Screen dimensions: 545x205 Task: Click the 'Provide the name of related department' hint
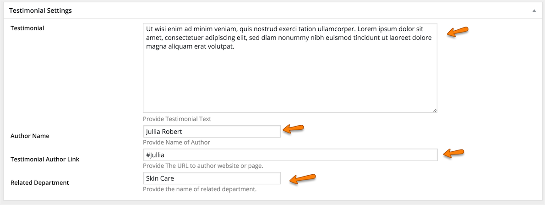tap(200, 189)
